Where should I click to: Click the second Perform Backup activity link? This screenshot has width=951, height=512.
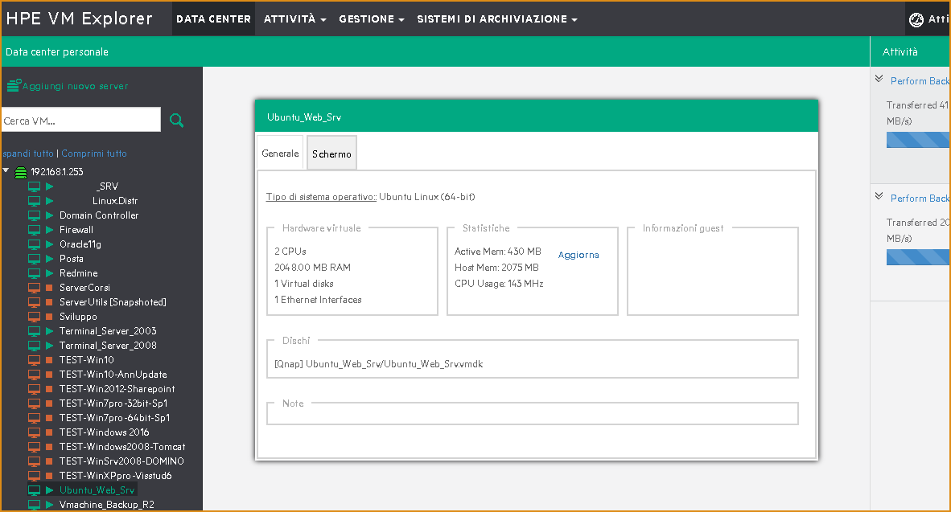click(x=920, y=199)
